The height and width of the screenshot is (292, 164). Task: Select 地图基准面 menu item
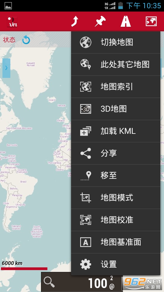pyautogui.click(x=116, y=242)
